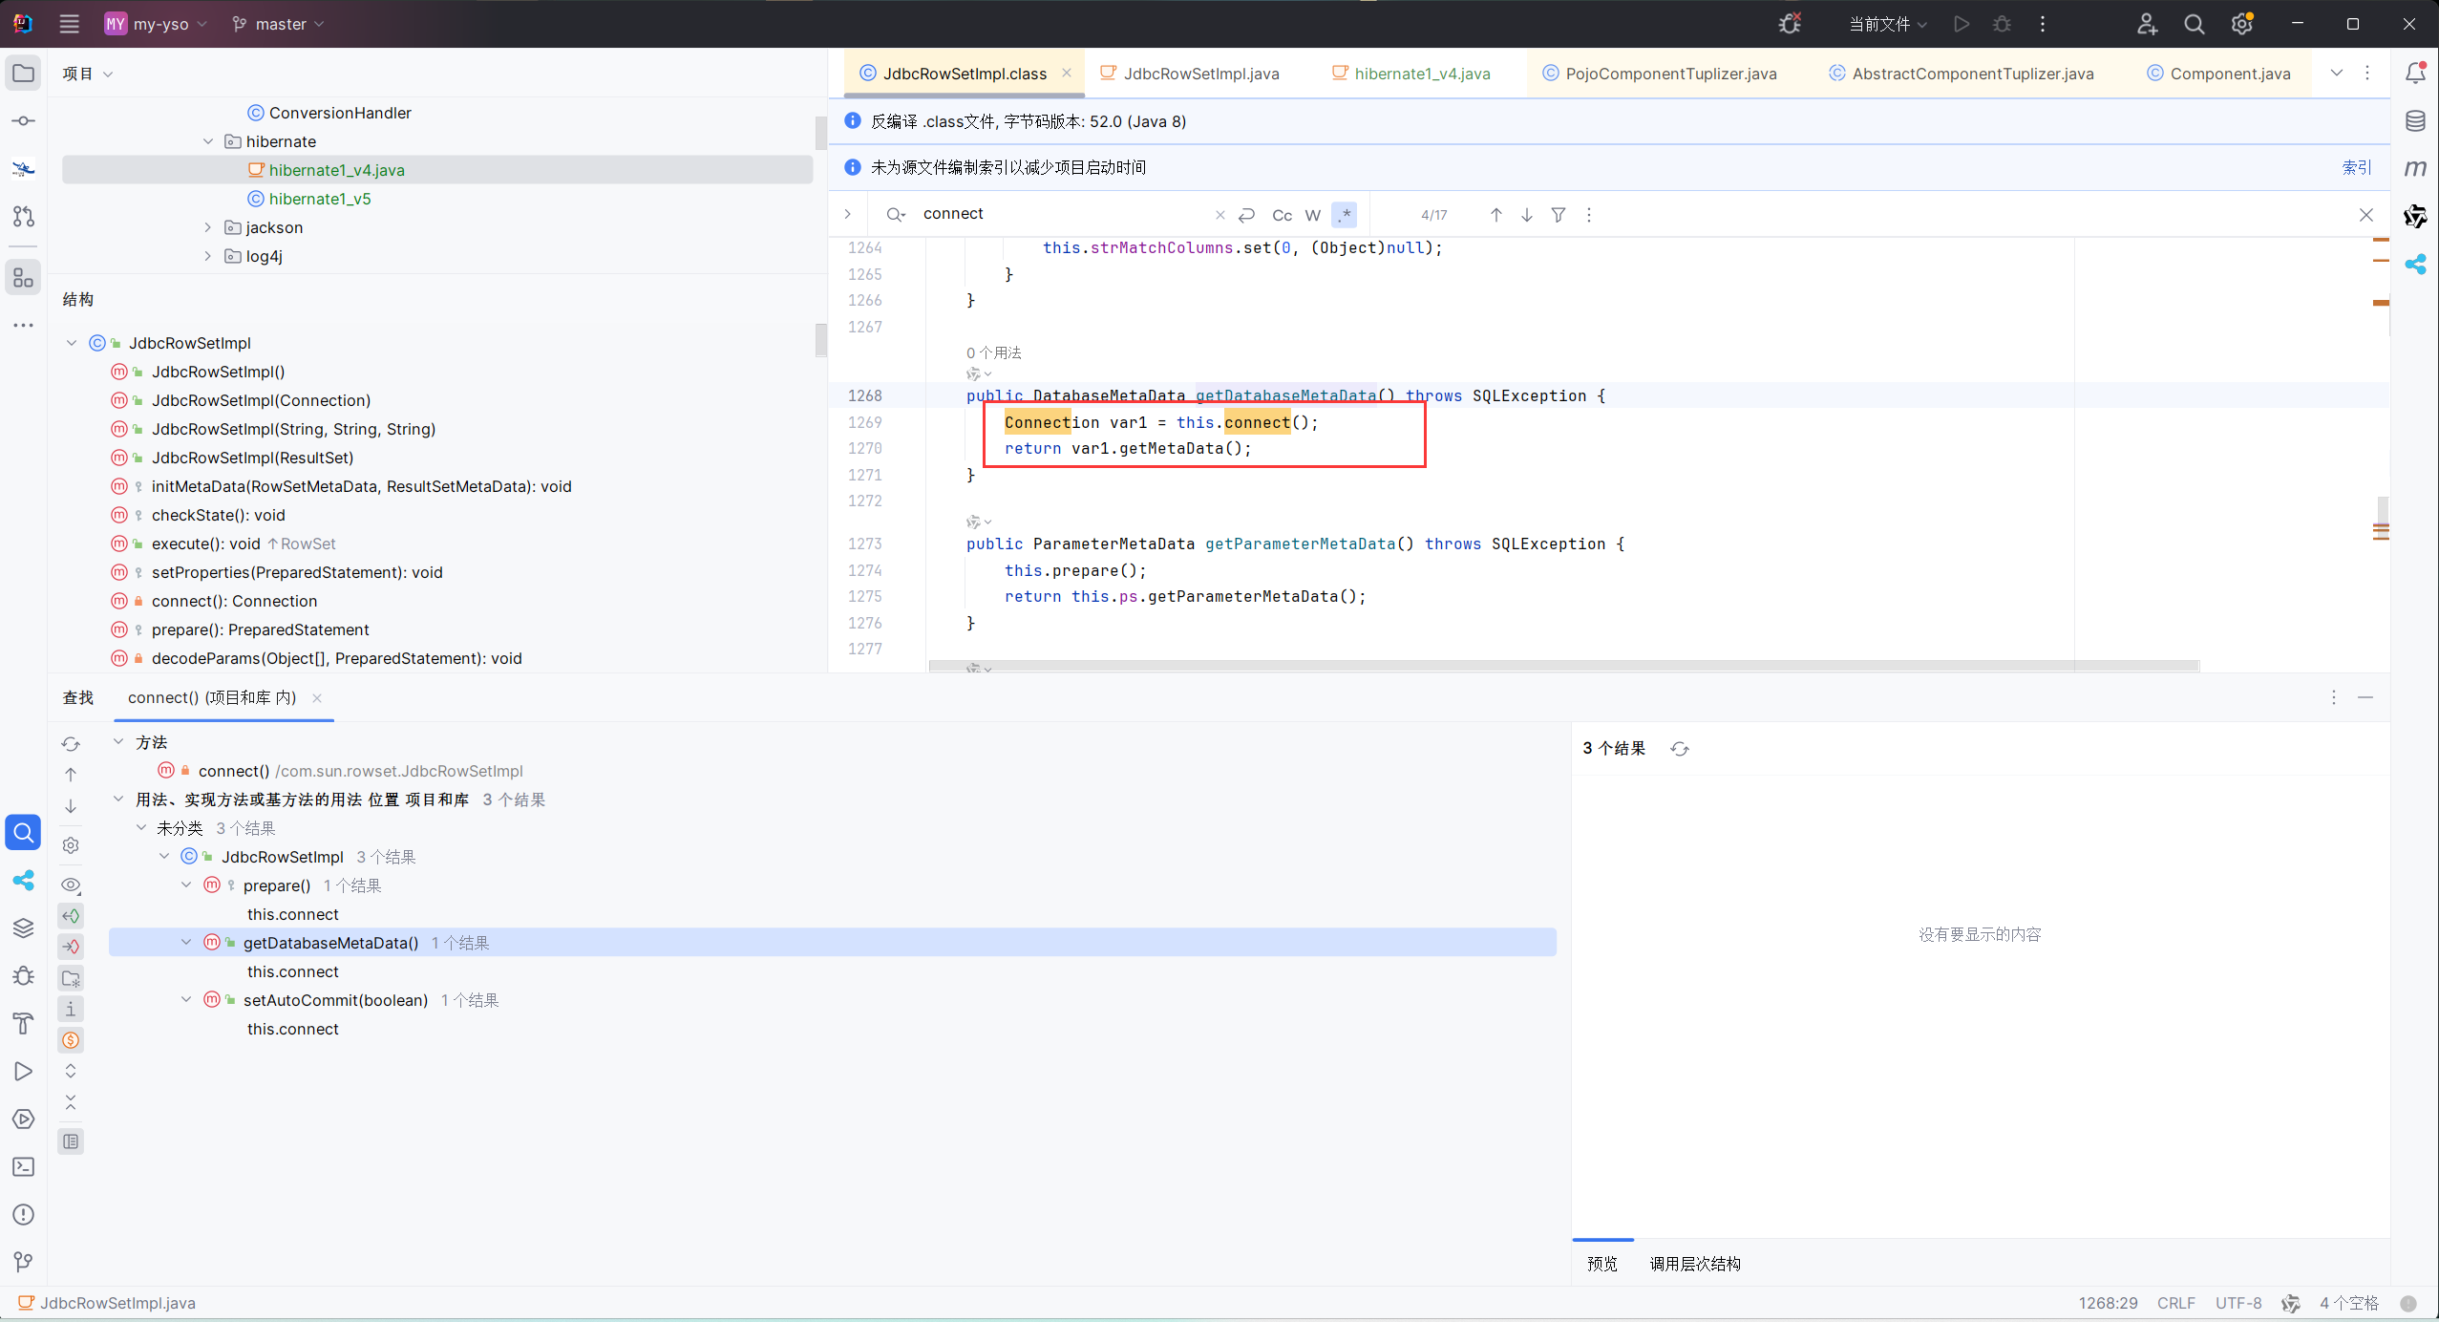The image size is (2439, 1322).
Task: Open the Terminal tool window icon
Action: (24, 1167)
